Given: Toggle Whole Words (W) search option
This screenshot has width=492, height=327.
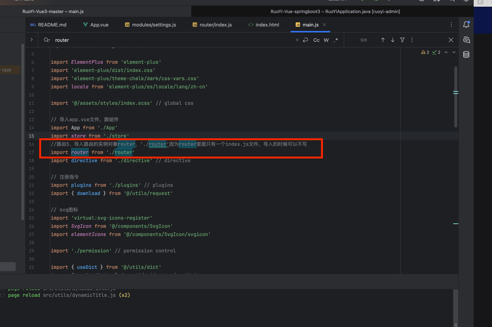Looking at the screenshot, I should pos(326,40).
